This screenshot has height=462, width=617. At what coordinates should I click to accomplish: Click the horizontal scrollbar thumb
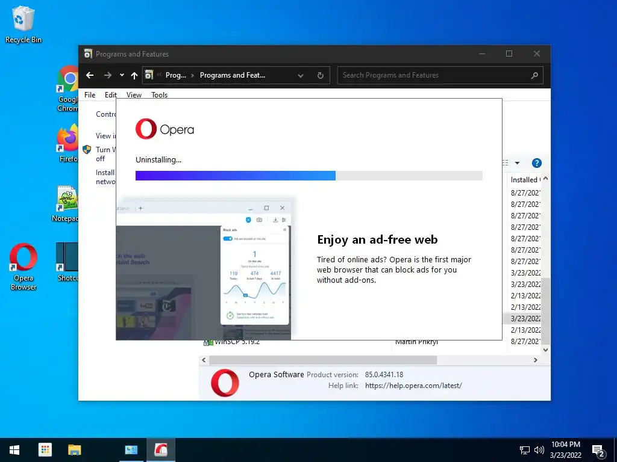click(x=323, y=360)
